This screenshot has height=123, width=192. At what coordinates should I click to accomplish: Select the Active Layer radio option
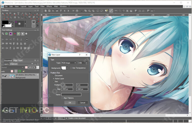point(54,79)
